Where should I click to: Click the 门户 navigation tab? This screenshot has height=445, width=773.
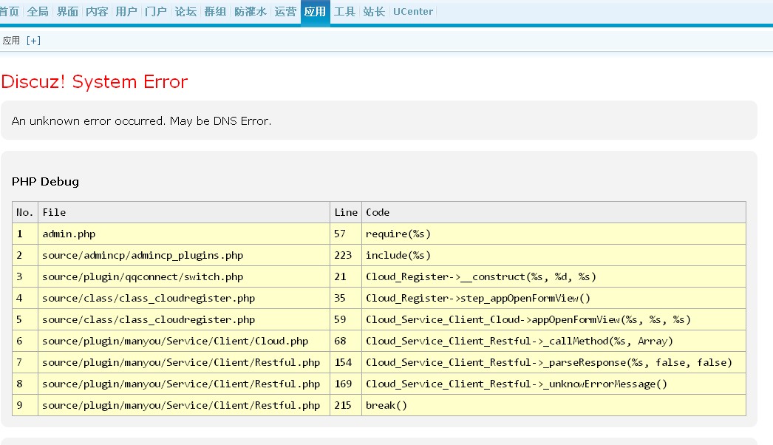click(156, 12)
